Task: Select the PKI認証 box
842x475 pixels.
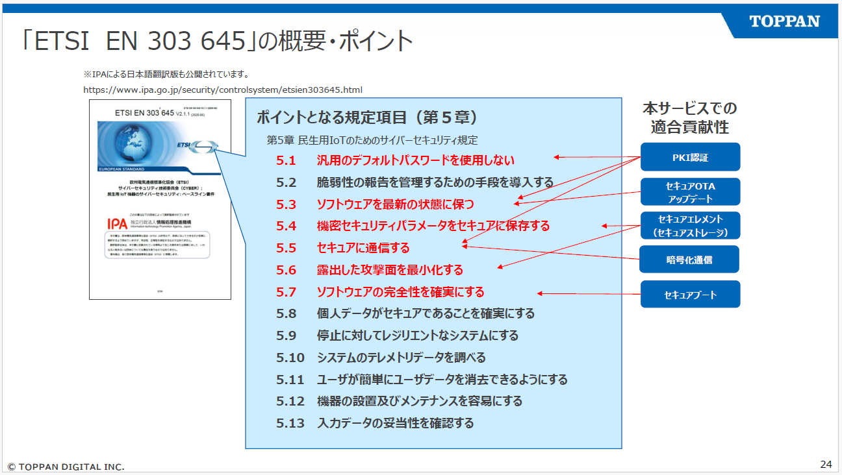Action: point(690,157)
